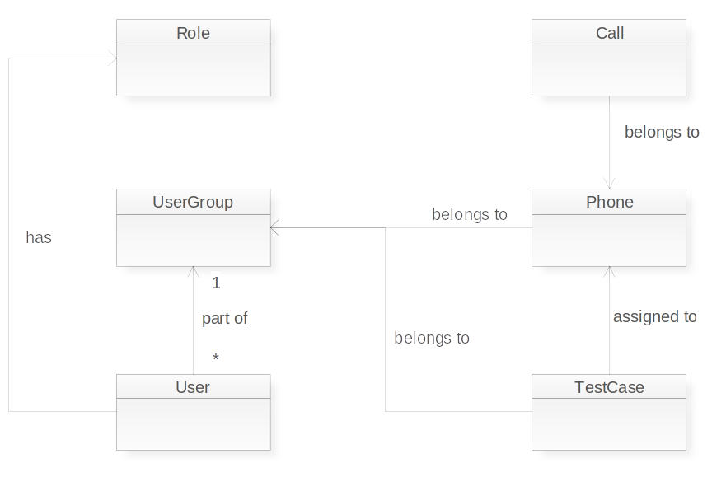Click the "assigned to" association label
The width and height of the screenshot is (712, 477).
click(655, 316)
